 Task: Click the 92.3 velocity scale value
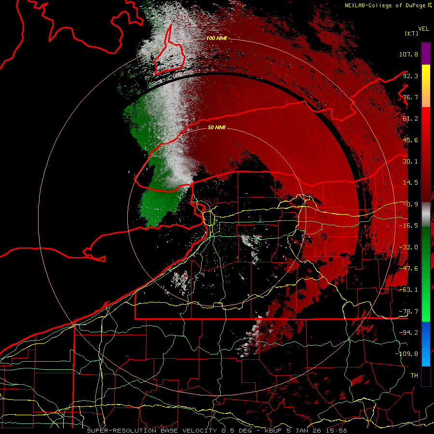[x=410, y=76]
